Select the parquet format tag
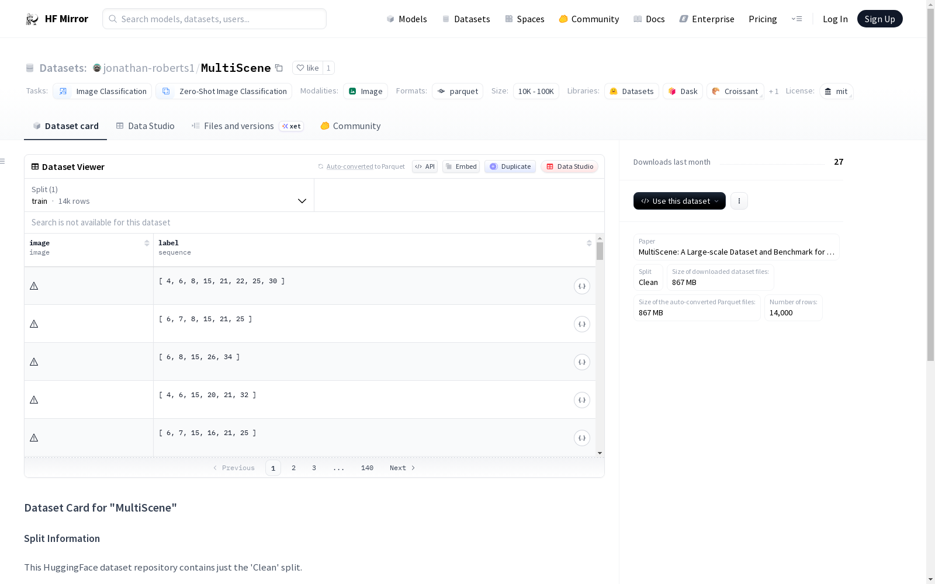 458,91
